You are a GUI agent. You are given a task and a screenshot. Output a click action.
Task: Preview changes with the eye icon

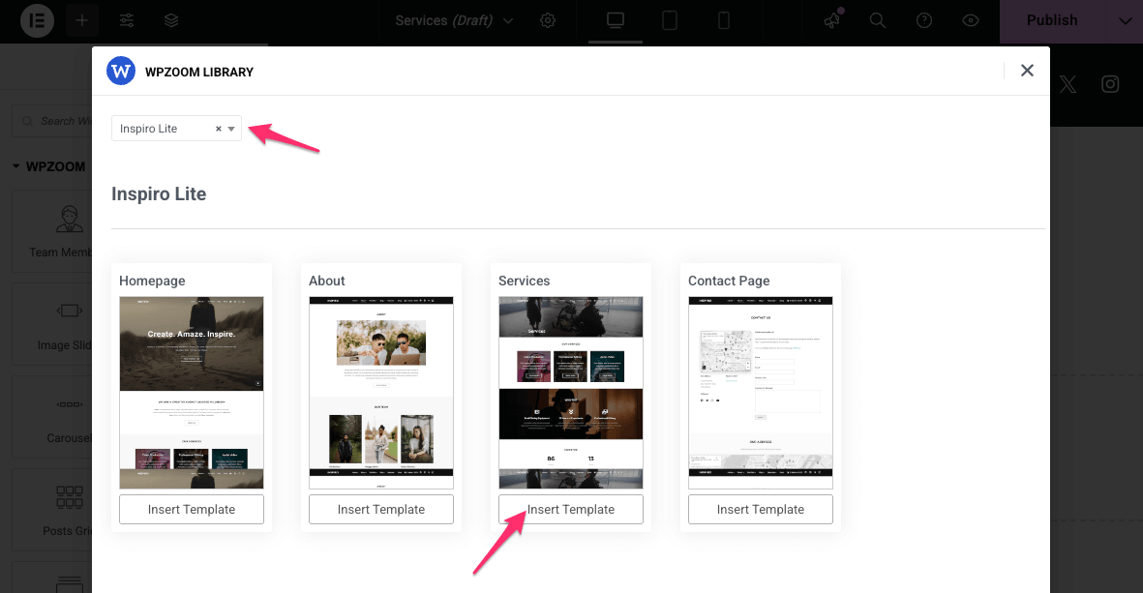(x=971, y=20)
